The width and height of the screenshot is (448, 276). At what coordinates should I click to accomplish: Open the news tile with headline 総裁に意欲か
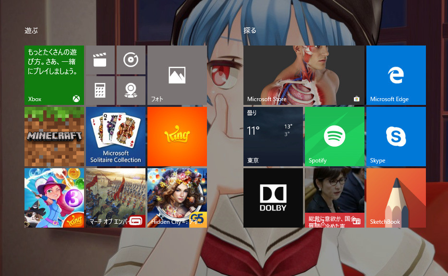pyautogui.click(x=335, y=198)
